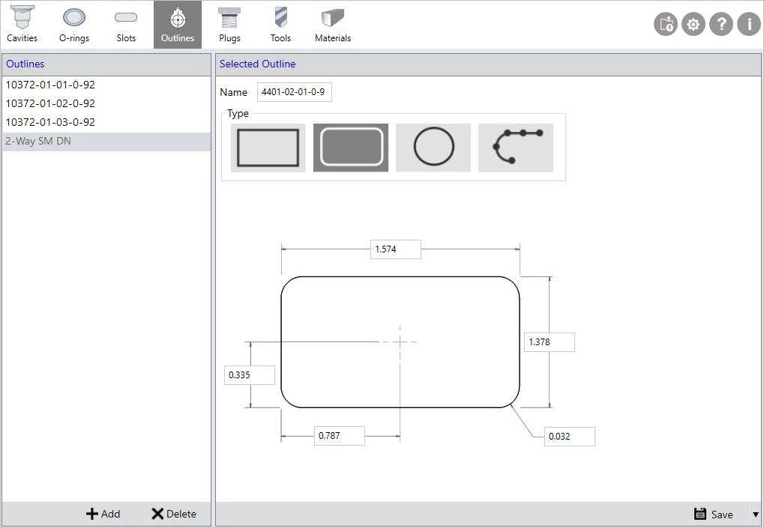Screen dimensions: 764x528
Task: Edit the corner radius value 0.032
Action: [x=570, y=437]
